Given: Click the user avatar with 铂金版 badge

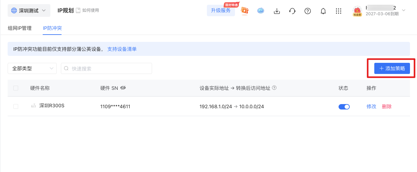Looking at the screenshot, I should click(357, 11).
